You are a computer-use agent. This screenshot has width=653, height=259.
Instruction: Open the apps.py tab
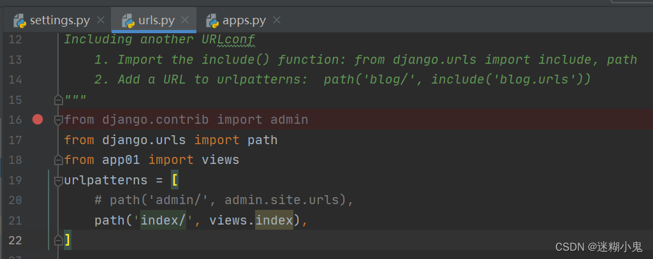(244, 20)
